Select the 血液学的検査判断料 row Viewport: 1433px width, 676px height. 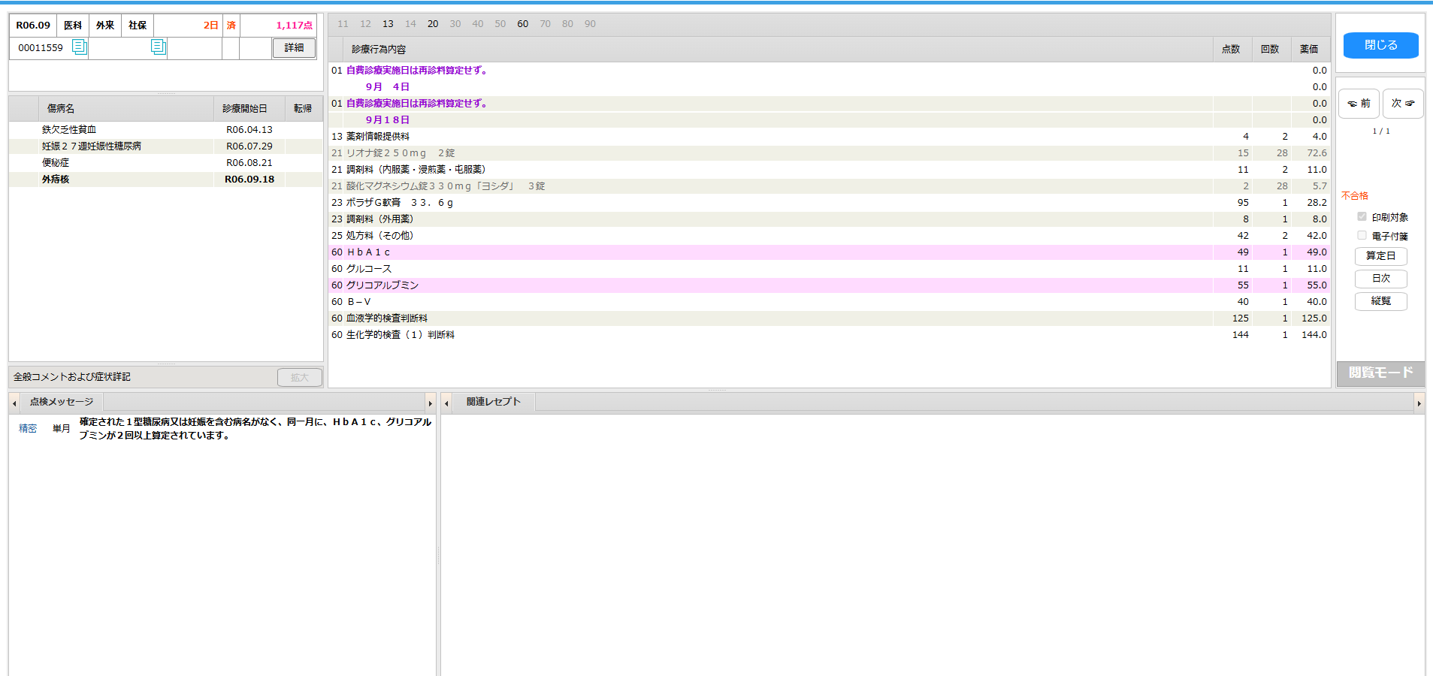pyautogui.click(x=830, y=318)
